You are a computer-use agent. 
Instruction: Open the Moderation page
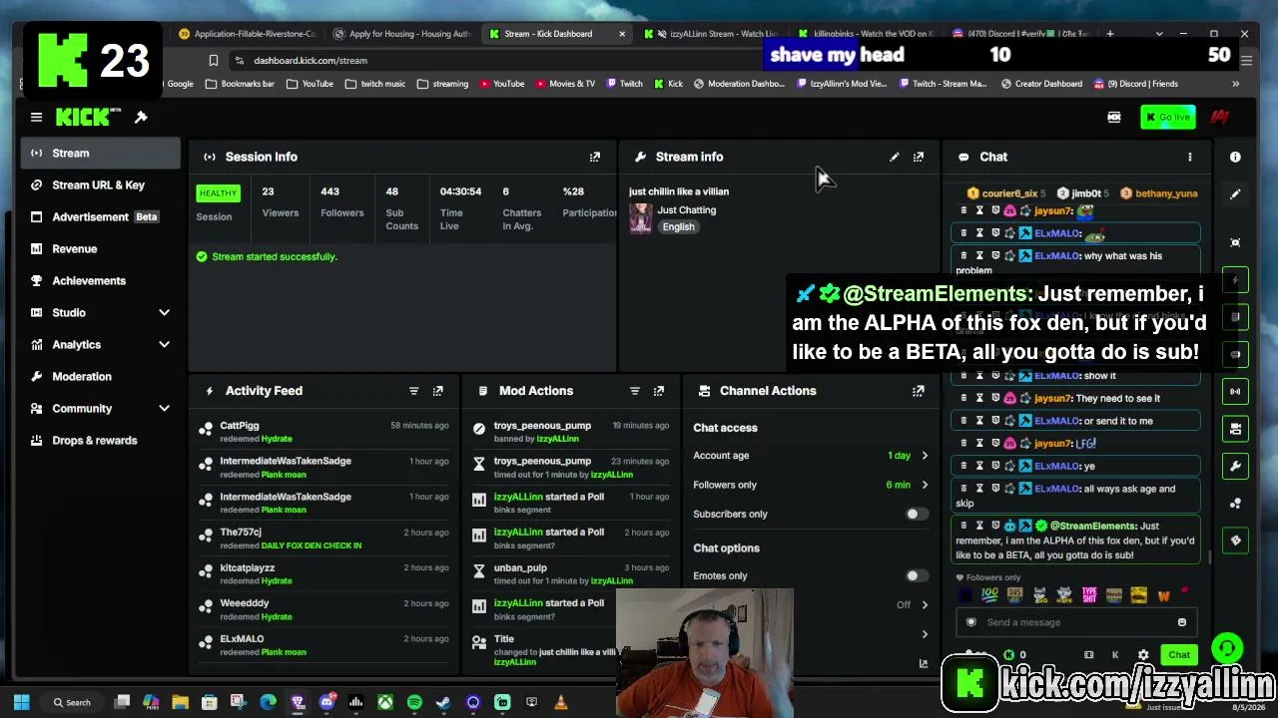pos(100,376)
